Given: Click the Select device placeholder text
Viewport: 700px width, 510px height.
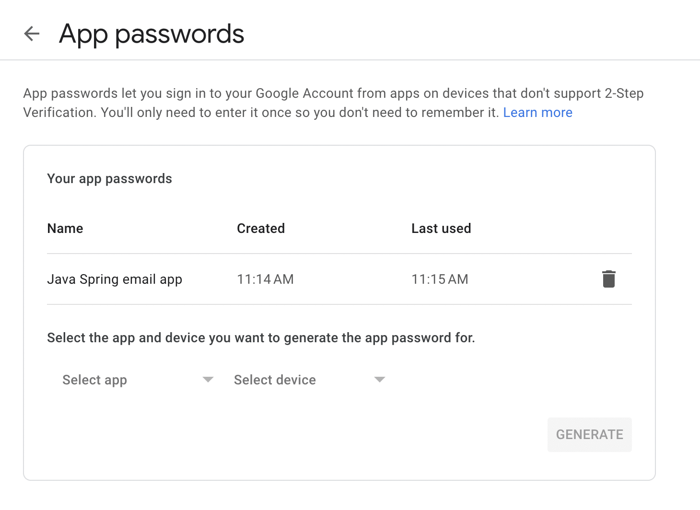Looking at the screenshot, I should point(275,380).
